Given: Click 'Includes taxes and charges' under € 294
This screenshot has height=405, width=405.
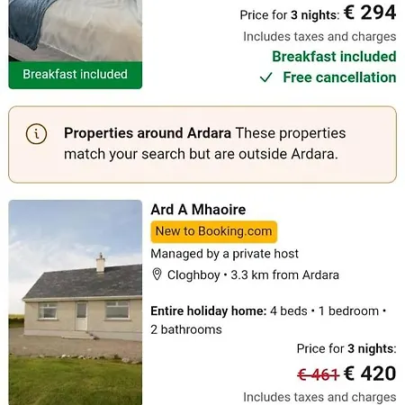Looking at the screenshot, I should click(319, 37).
